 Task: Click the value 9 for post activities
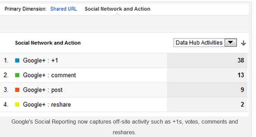[242, 89]
